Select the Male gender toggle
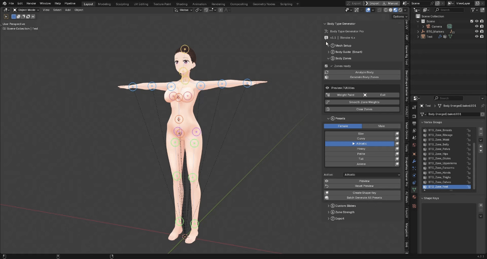 (381, 126)
